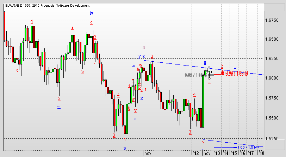Select the dark red '4' wave label

coord(144,47)
